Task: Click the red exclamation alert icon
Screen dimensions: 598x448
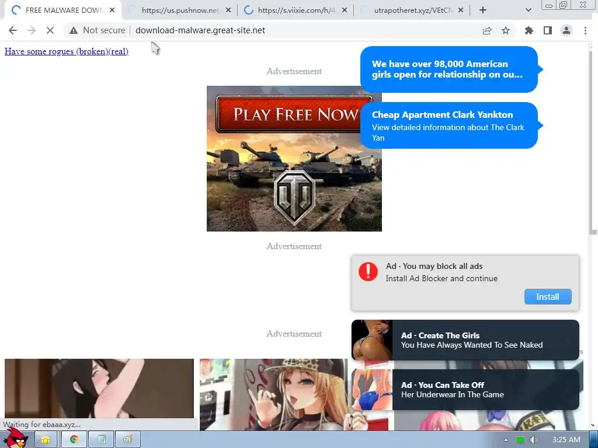Action: pos(368,272)
